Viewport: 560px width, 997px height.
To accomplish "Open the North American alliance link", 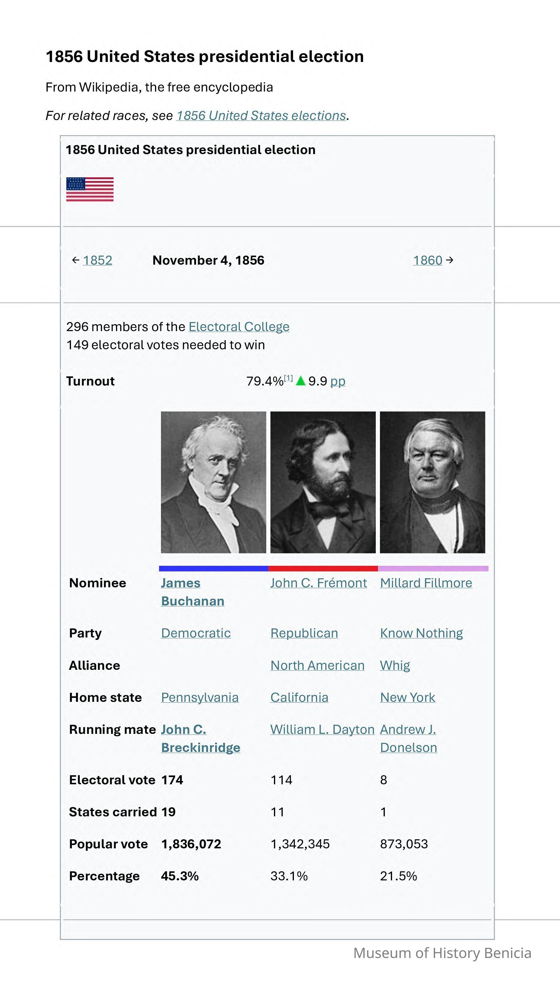I will (x=317, y=665).
